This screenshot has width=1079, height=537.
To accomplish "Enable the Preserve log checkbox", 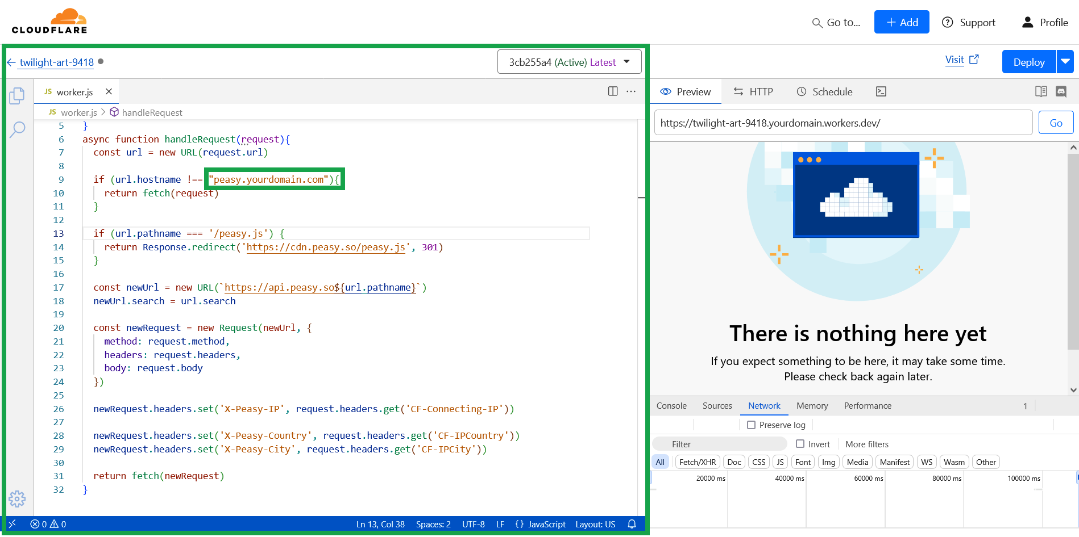I will [752, 425].
